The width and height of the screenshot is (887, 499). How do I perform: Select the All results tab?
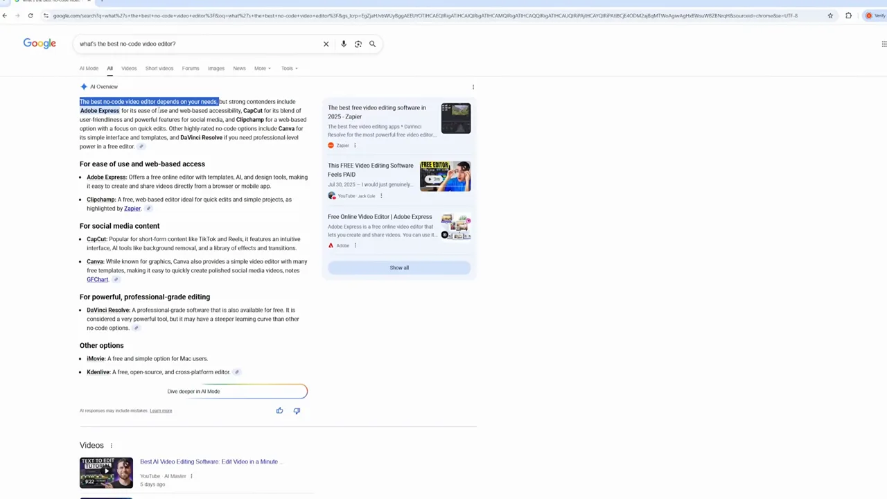tap(109, 68)
